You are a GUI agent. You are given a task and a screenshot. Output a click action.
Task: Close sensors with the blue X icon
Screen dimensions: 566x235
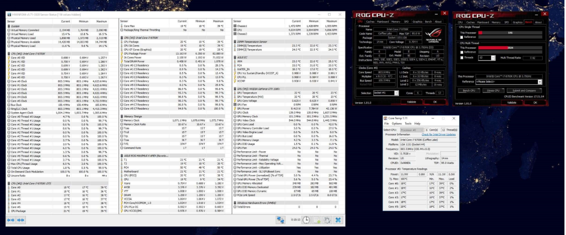point(338,220)
